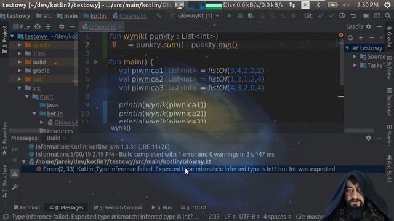The height and width of the screenshot is (221, 394).
Task: Collapse all in Project panel
Action: tap(48, 26)
